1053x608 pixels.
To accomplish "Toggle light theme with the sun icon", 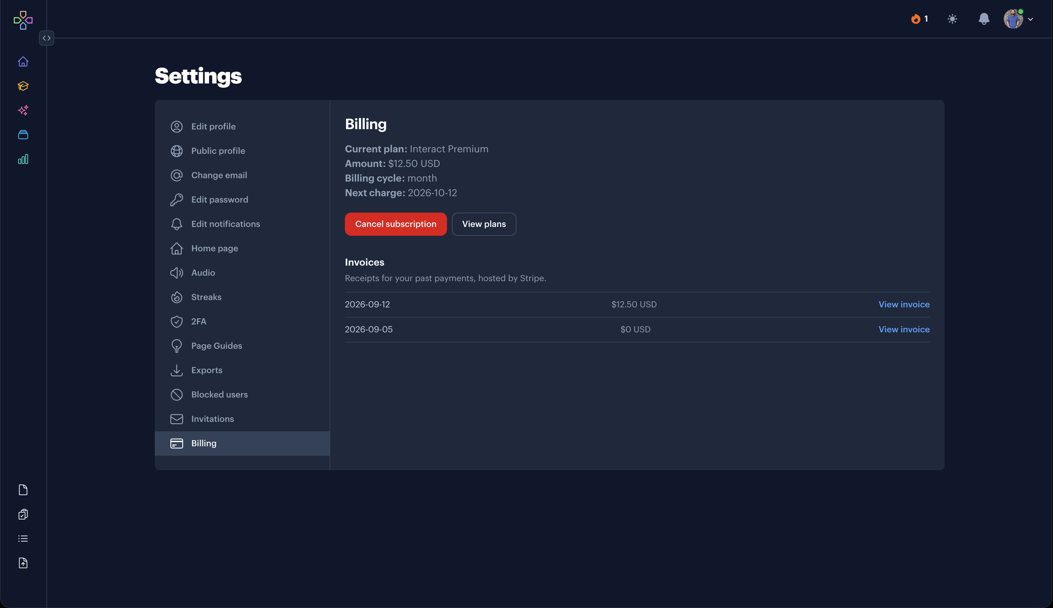I will coord(952,19).
